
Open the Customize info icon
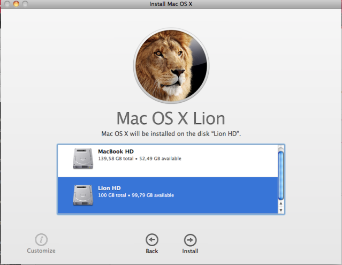coord(41,239)
